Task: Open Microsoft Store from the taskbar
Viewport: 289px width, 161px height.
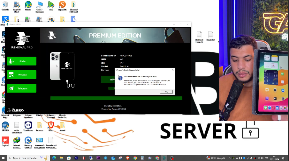Action: (x=69, y=158)
